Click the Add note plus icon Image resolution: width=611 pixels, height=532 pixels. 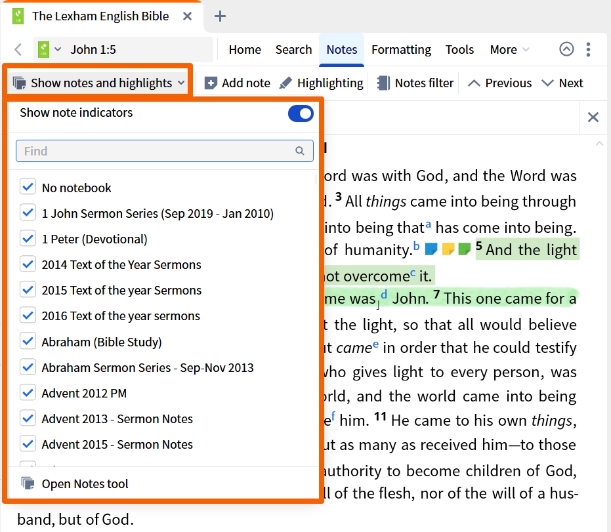211,83
